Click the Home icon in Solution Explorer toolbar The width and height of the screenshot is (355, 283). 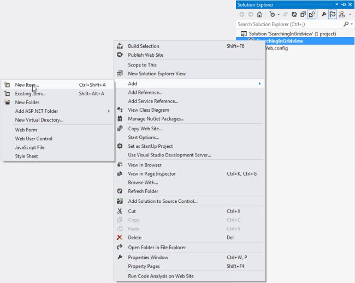click(x=259, y=15)
